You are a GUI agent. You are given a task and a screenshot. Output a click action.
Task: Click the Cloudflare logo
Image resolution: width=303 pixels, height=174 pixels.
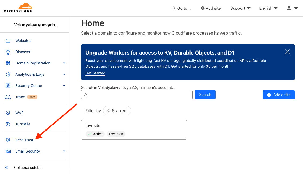coord(18,8)
